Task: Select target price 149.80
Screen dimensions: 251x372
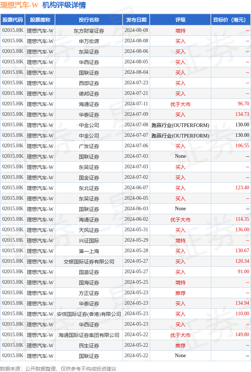Action: coord(242,334)
